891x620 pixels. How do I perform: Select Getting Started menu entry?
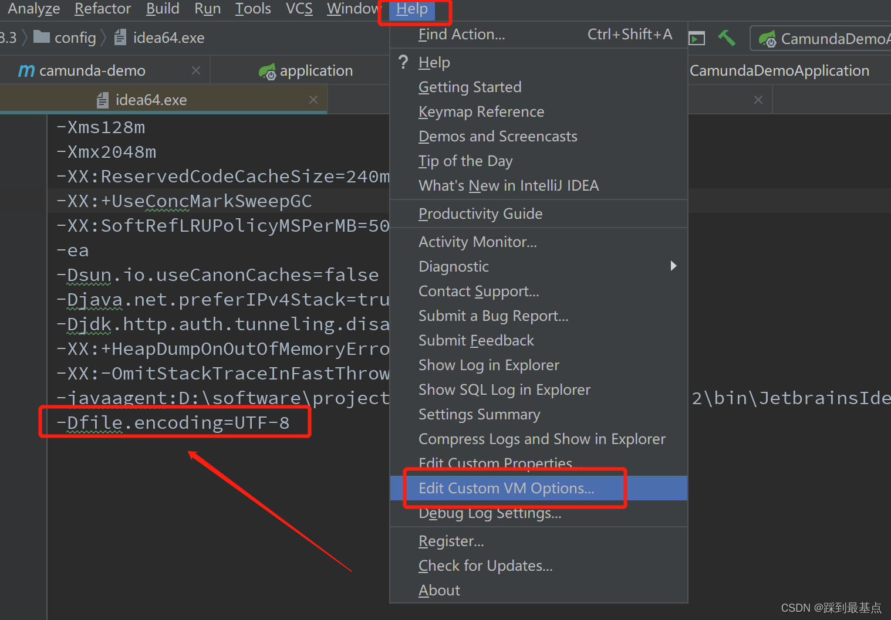click(539, 87)
